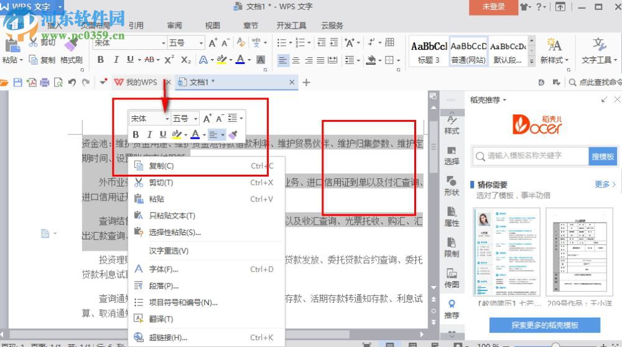Choose 段落(P)... from context menu
The height and width of the screenshot is (347, 622).
point(207,286)
